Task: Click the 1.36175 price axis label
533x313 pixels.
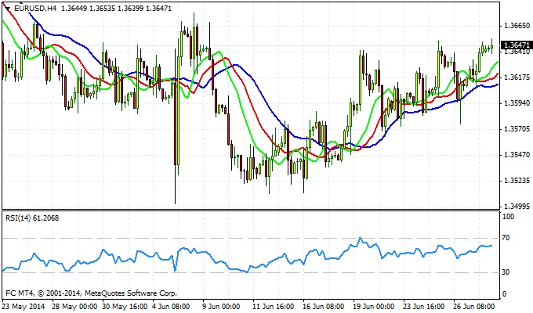Action: coord(517,77)
